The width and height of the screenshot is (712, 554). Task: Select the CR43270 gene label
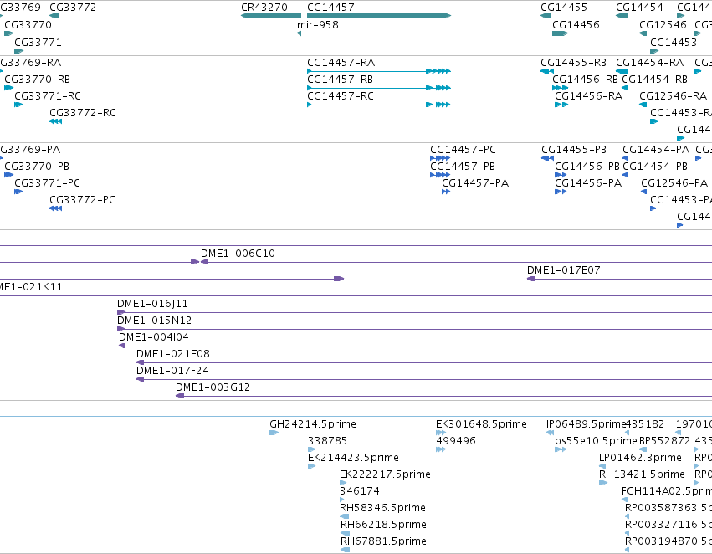pyautogui.click(x=264, y=8)
